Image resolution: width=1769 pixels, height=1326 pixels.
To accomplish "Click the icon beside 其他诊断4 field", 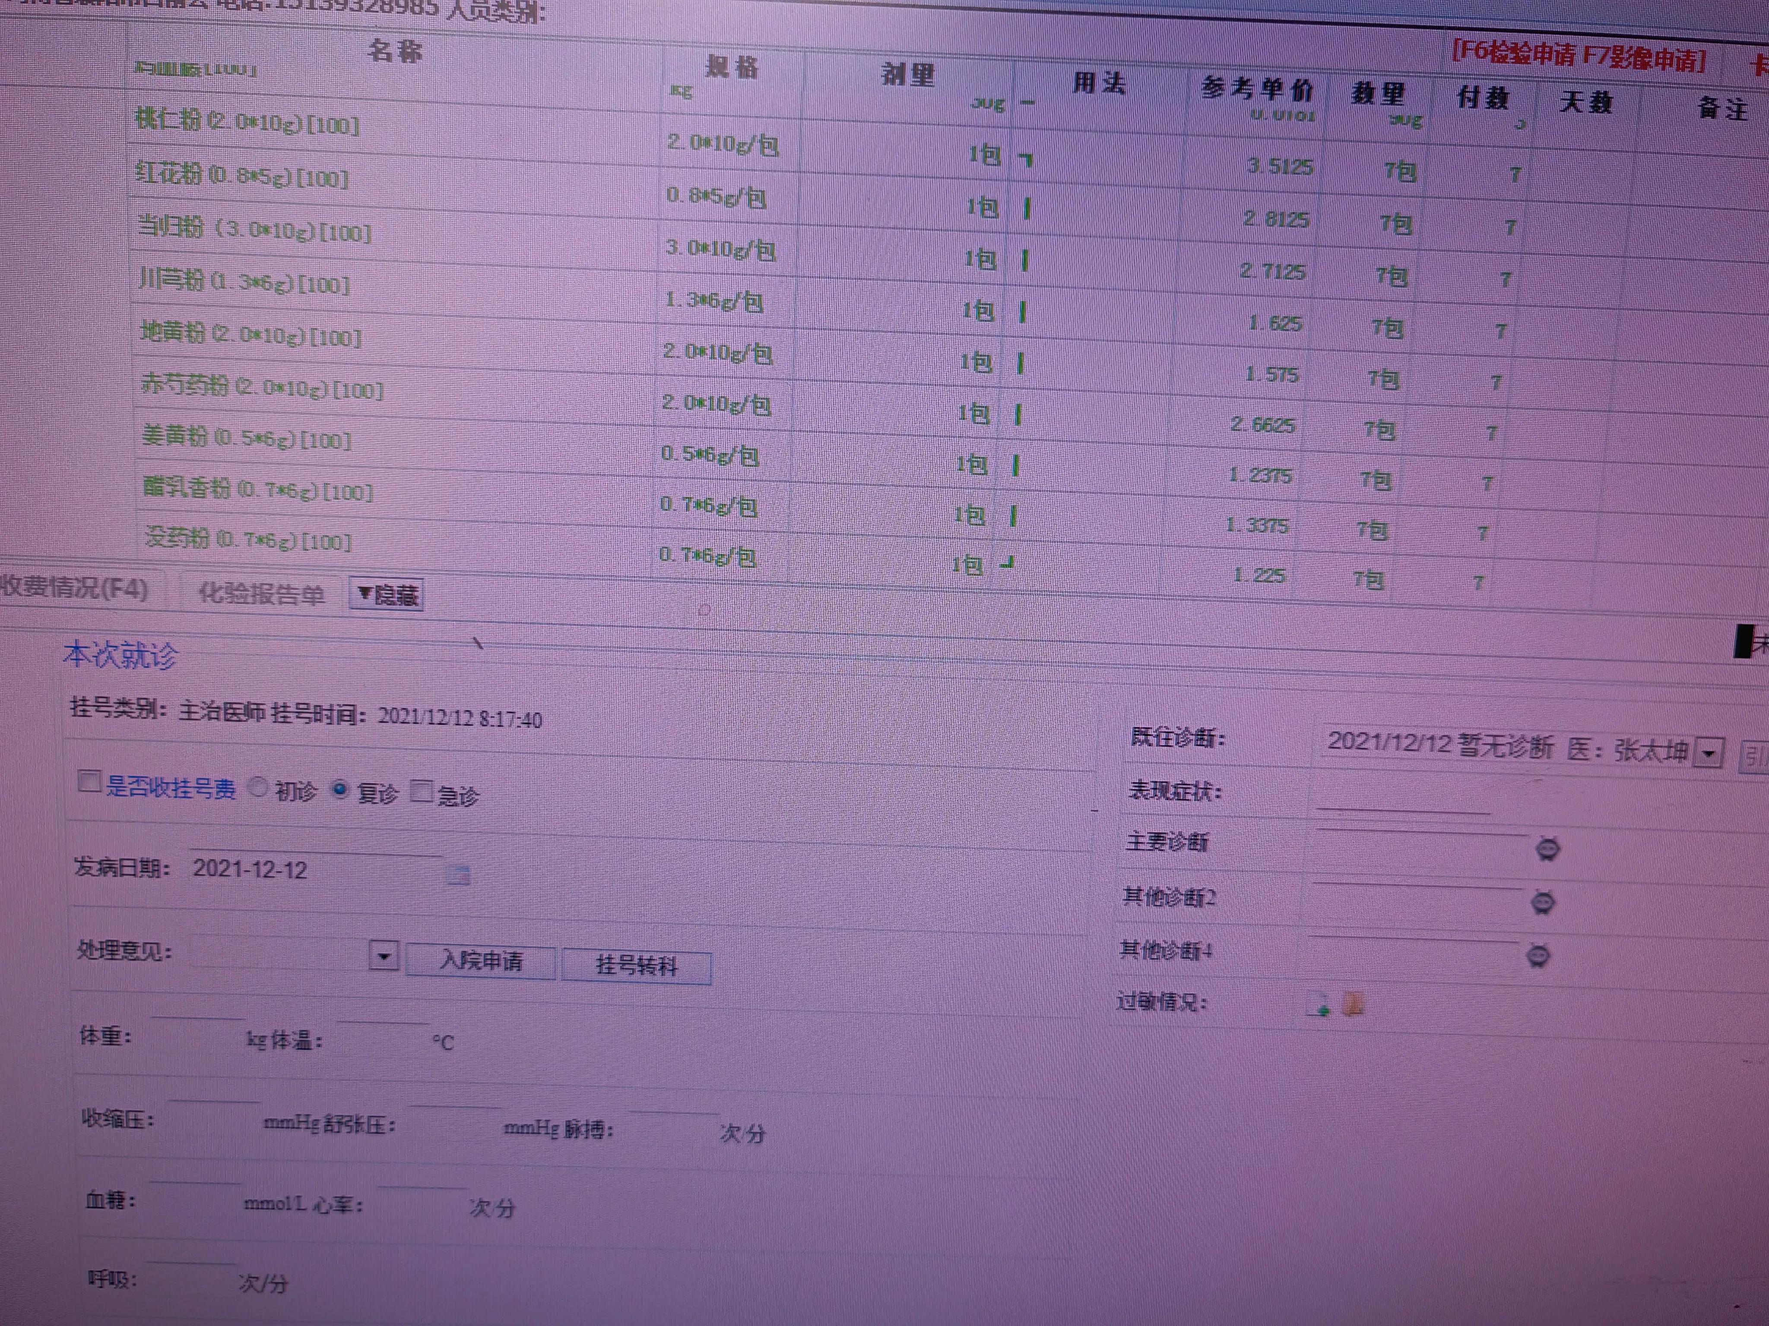I will (x=1538, y=955).
